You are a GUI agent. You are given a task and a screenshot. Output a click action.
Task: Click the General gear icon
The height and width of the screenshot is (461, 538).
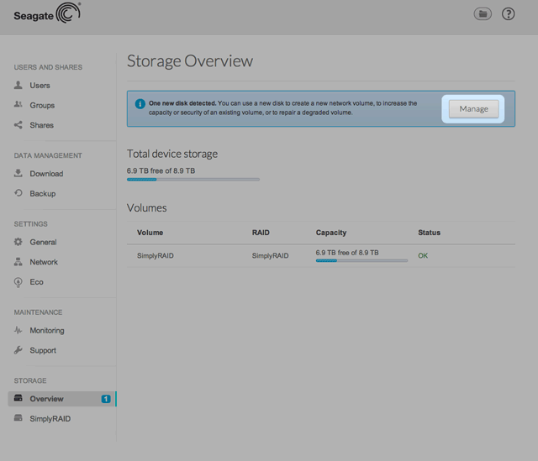pos(18,242)
